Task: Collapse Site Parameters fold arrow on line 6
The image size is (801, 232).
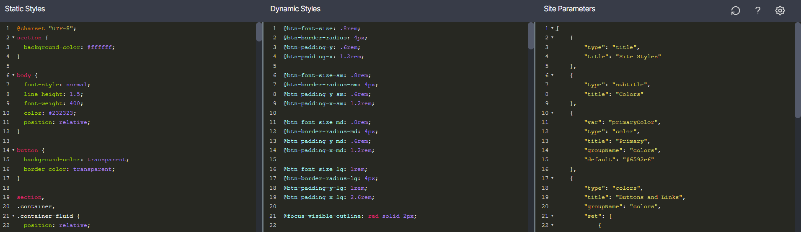Action: click(552, 75)
